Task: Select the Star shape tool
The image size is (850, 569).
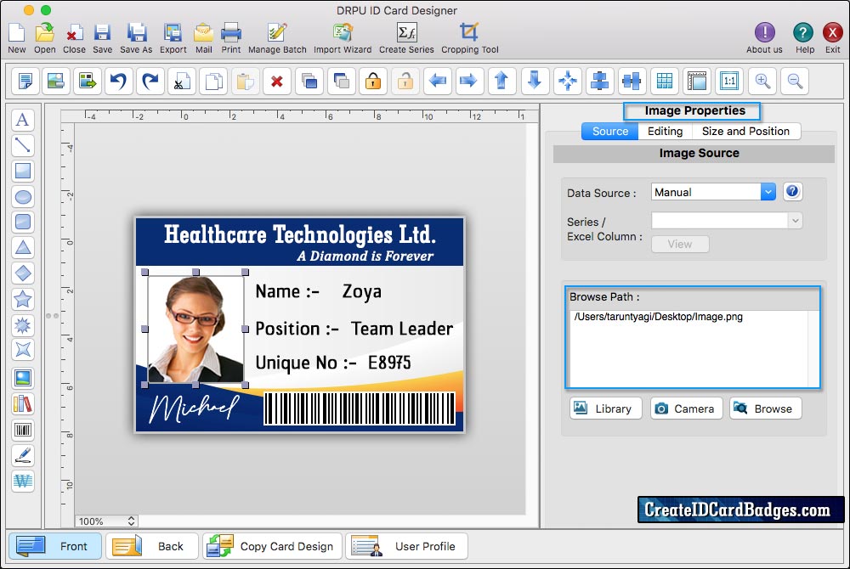Action: point(23,299)
